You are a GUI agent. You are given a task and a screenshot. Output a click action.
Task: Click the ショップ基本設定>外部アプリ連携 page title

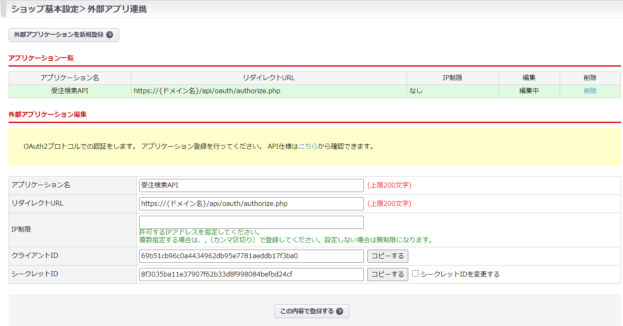click(x=79, y=9)
